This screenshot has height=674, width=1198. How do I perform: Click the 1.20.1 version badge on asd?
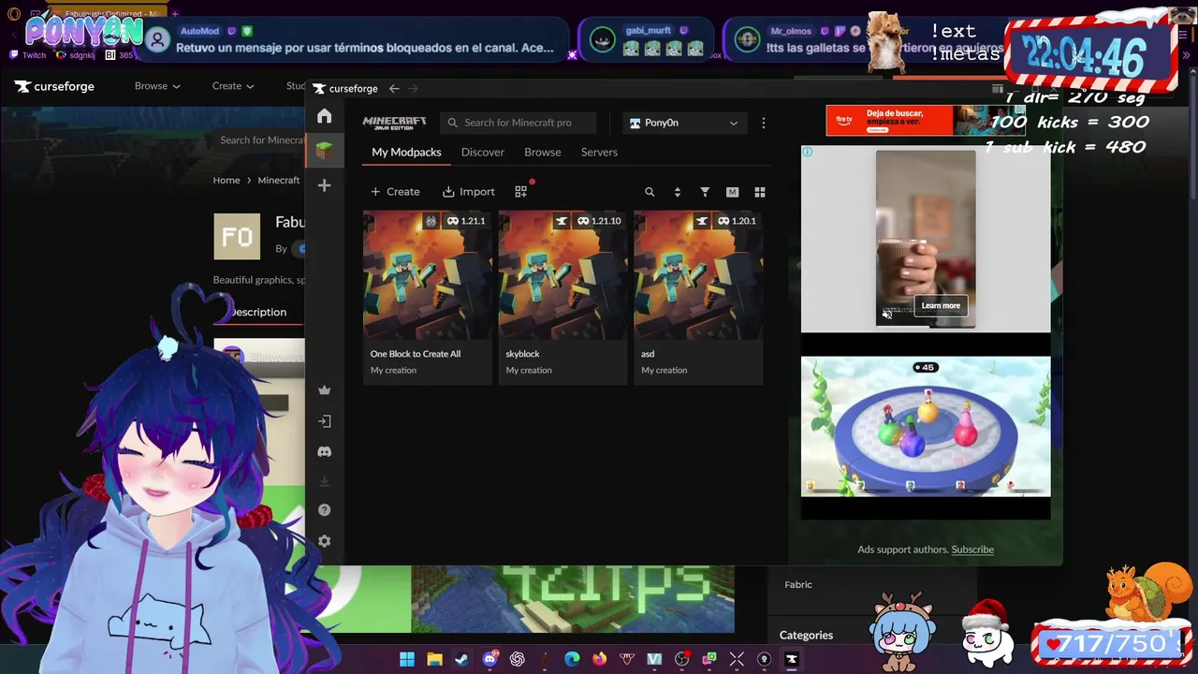click(x=737, y=221)
